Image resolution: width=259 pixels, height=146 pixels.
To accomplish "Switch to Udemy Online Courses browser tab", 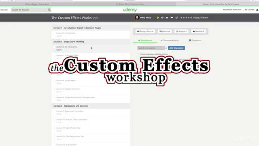I will (221, 4).
